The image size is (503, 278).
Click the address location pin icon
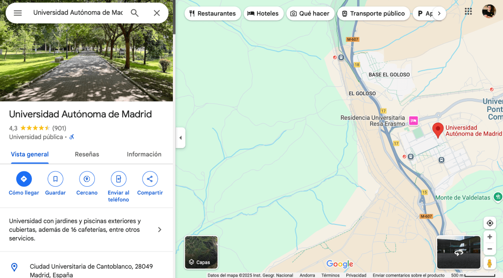point(14,267)
